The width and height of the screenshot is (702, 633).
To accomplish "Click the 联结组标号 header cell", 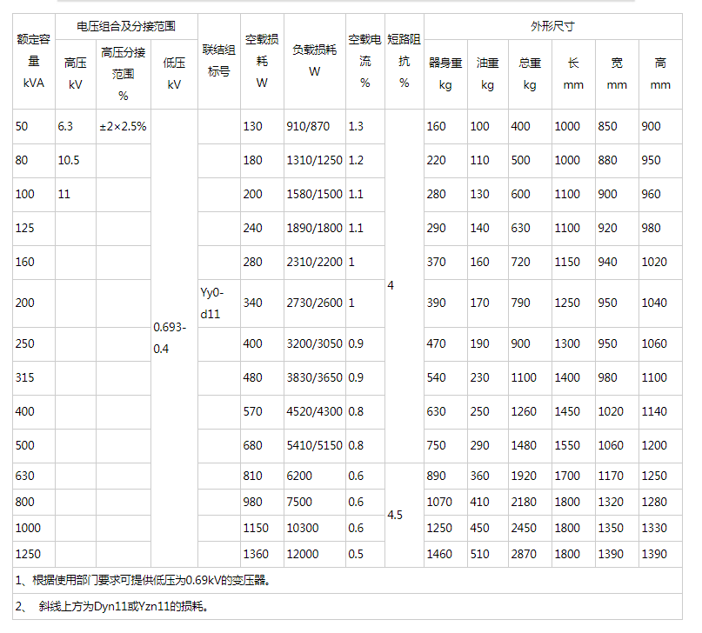I will (218, 61).
